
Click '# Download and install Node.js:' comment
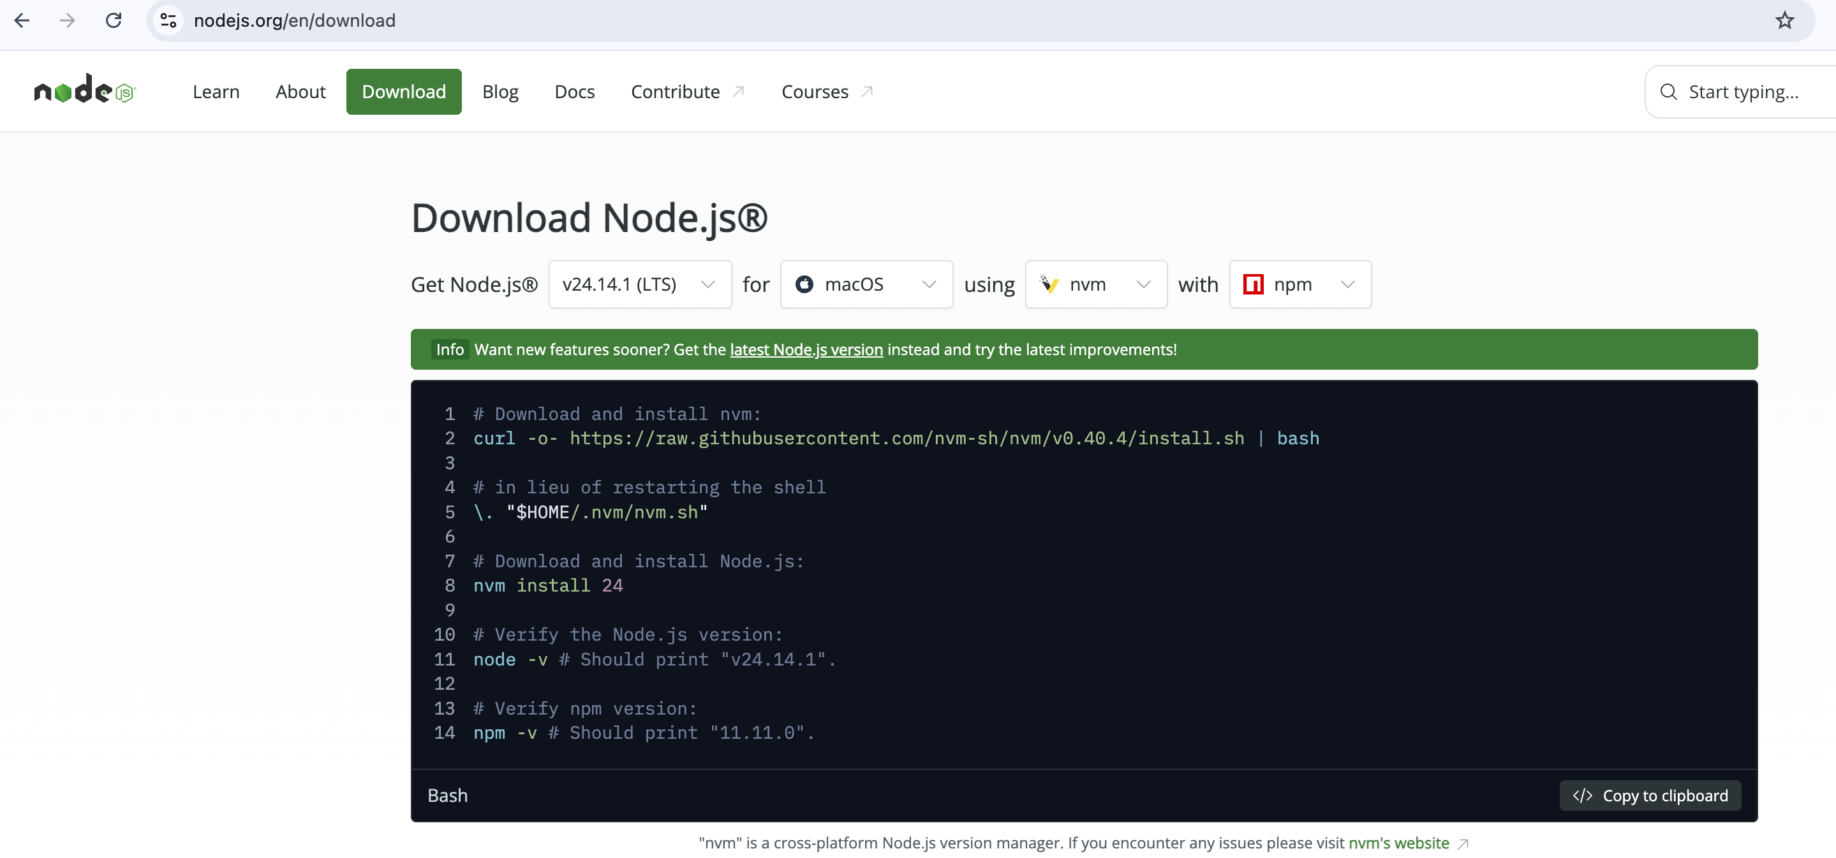click(x=639, y=561)
